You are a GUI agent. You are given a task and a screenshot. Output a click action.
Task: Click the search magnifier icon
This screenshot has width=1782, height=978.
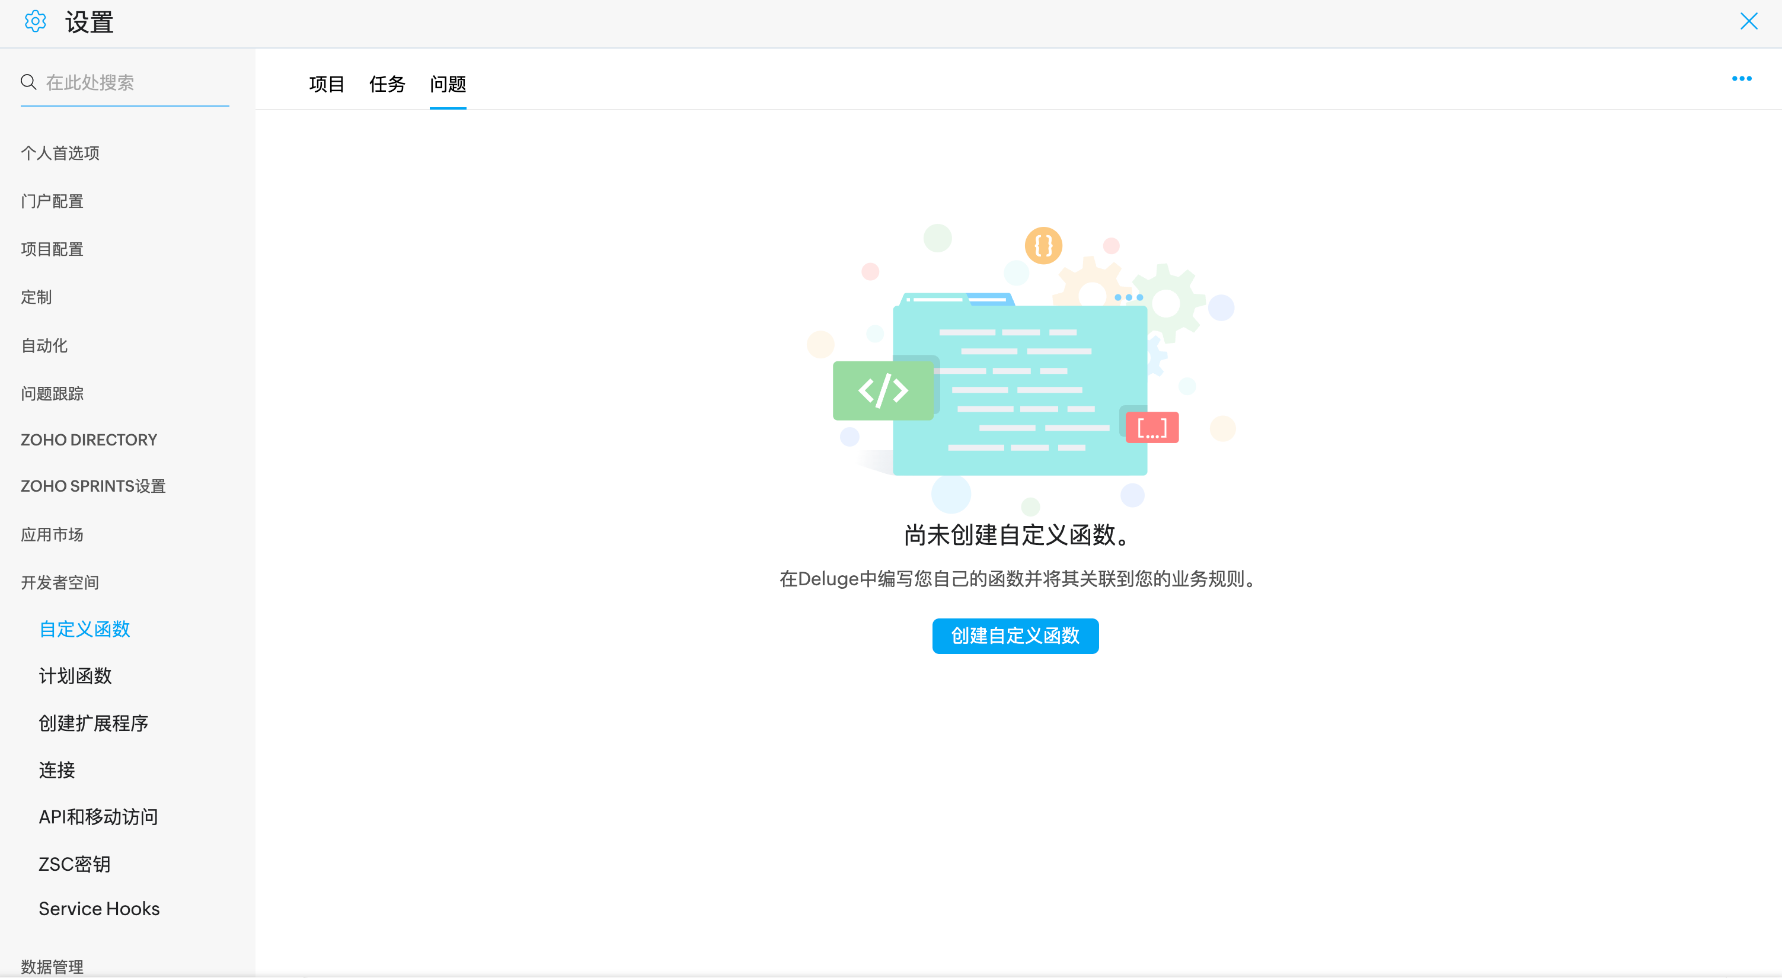click(x=28, y=82)
